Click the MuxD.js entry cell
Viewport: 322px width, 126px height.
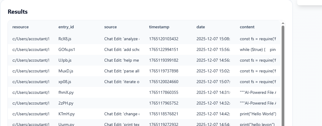coord(66,71)
